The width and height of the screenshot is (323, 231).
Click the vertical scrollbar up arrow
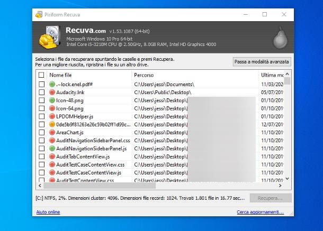tap(288, 74)
